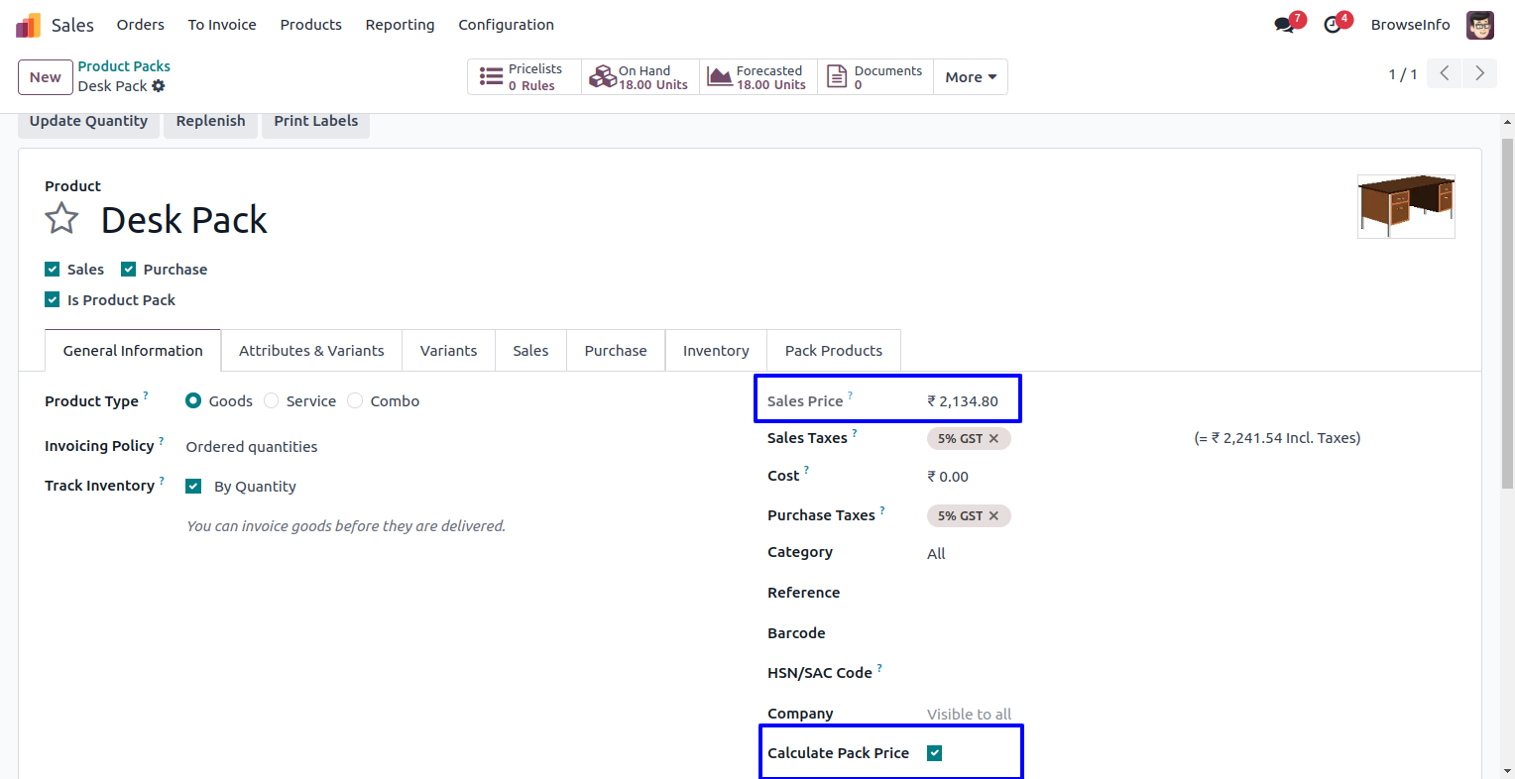This screenshot has width=1515, height=779.
Task: Go to previous record arrow
Action: click(1445, 73)
